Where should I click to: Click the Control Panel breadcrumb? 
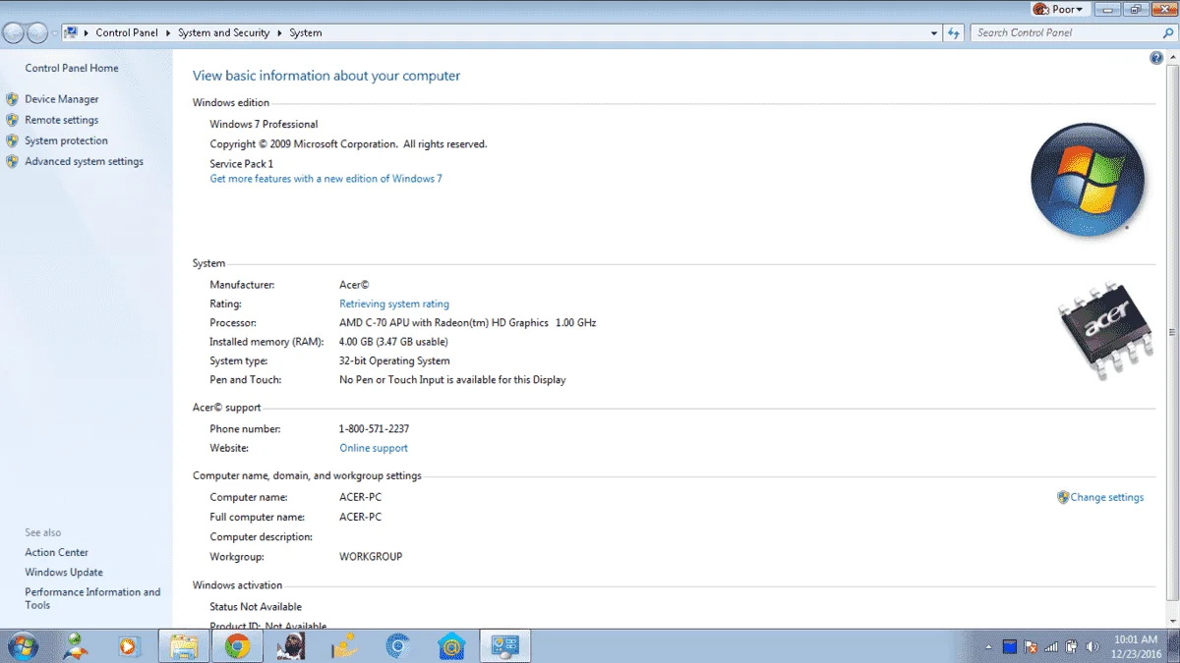[127, 32]
